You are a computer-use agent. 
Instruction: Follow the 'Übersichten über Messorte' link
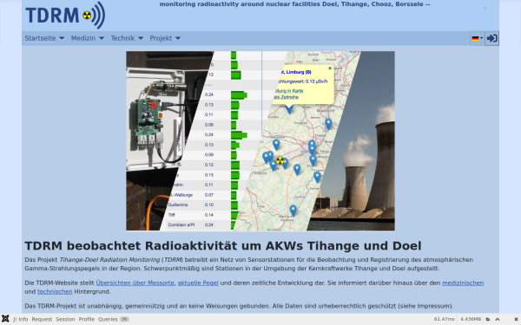(x=135, y=283)
